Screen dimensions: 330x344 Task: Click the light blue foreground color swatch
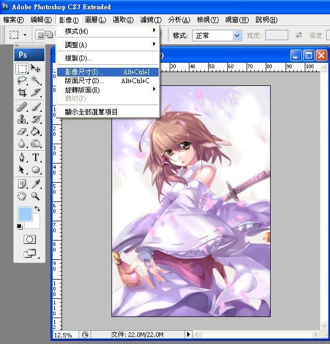(x=25, y=214)
